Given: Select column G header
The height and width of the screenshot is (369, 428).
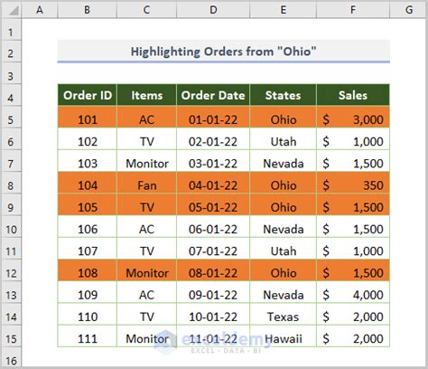Looking at the screenshot, I should coord(409,10).
